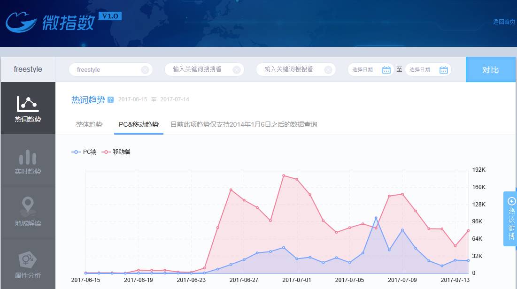Click the 对比 compare button
The height and width of the screenshot is (289, 517).
point(490,69)
